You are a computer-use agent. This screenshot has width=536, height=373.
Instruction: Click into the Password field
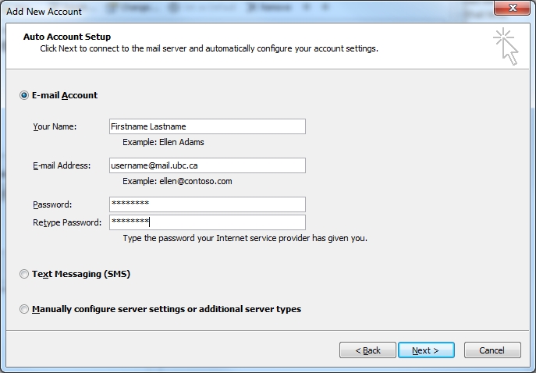tap(207, 204)
